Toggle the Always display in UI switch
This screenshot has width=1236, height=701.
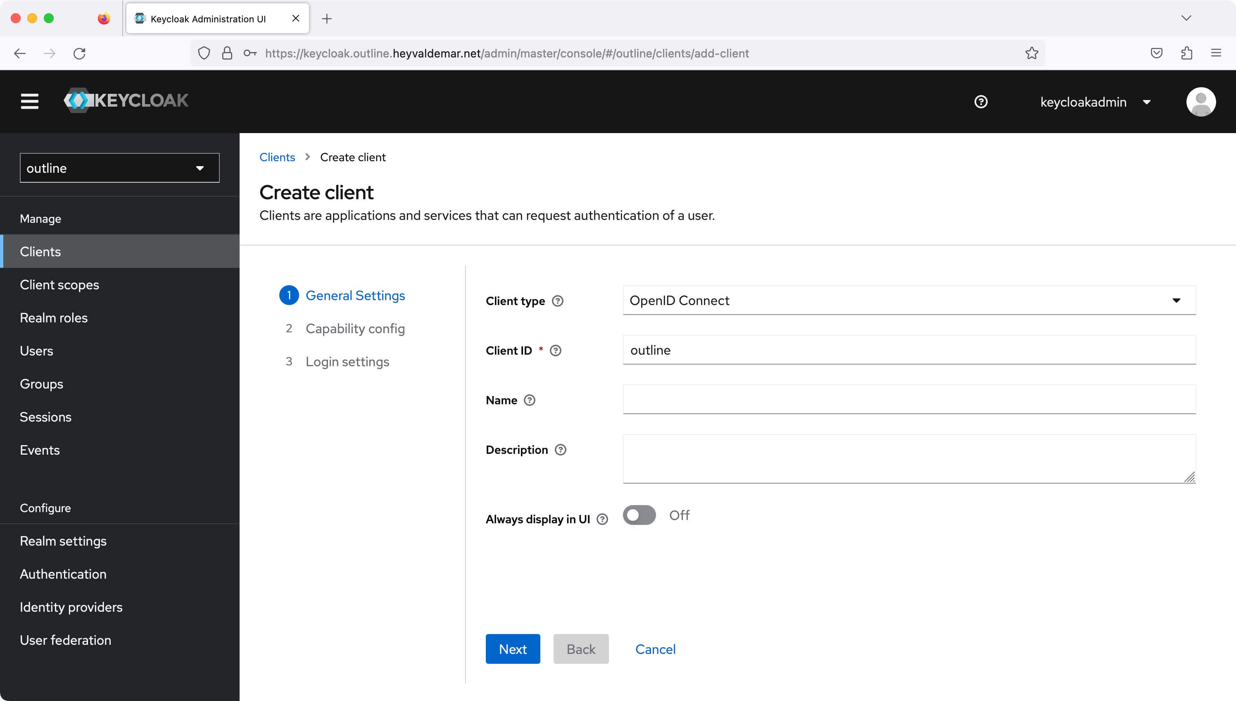(638, 515)
